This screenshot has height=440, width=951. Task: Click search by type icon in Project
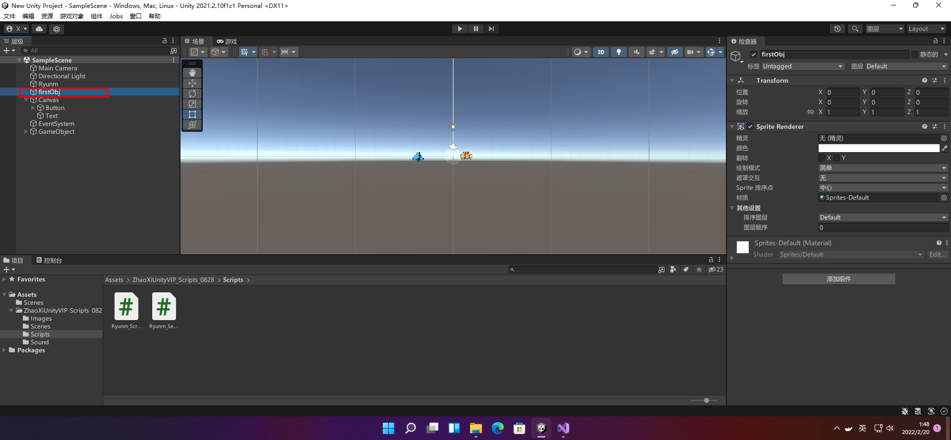point(673,270)
